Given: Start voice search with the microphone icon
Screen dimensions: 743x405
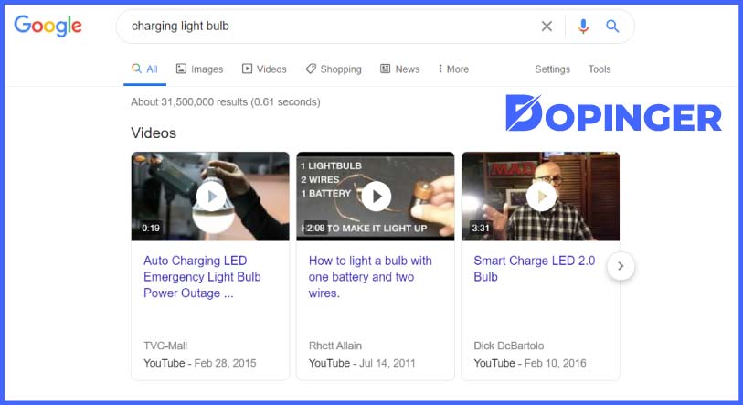Looking at the screenshot, I should click(583, 27).
